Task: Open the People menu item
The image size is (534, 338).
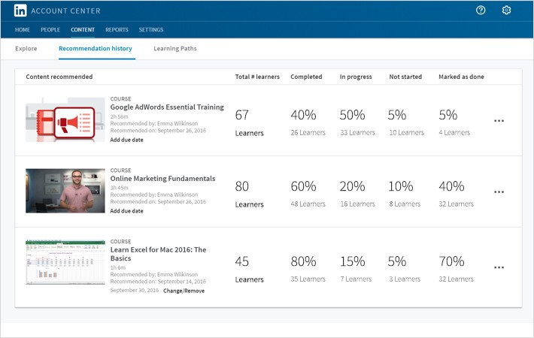Action: coord(50,30)
